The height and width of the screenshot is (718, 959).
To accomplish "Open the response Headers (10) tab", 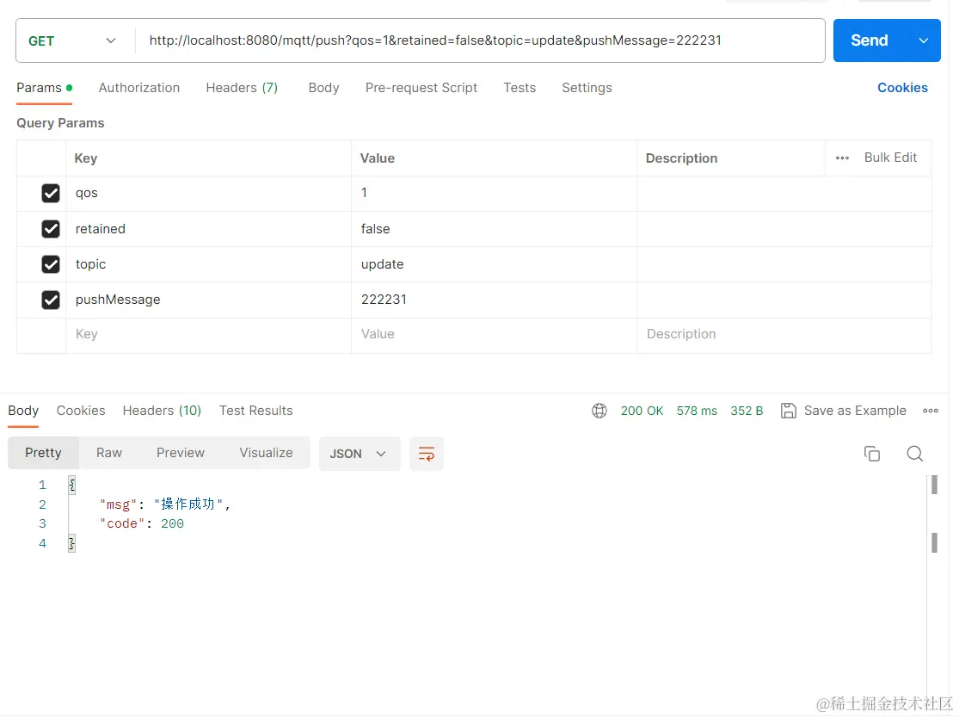I will click(162, 411).
